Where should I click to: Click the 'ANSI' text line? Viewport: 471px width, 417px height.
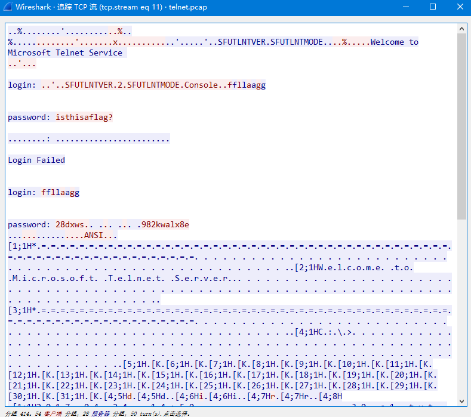[93, 235]
